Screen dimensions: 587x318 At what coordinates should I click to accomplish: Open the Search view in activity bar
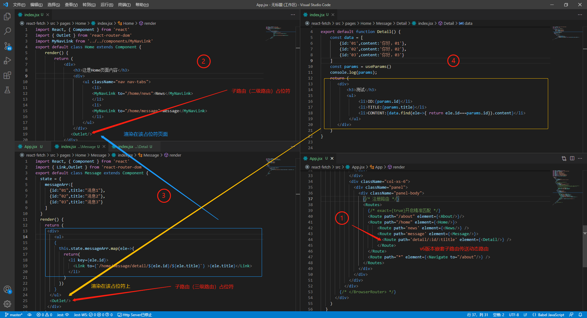[7, 31]
